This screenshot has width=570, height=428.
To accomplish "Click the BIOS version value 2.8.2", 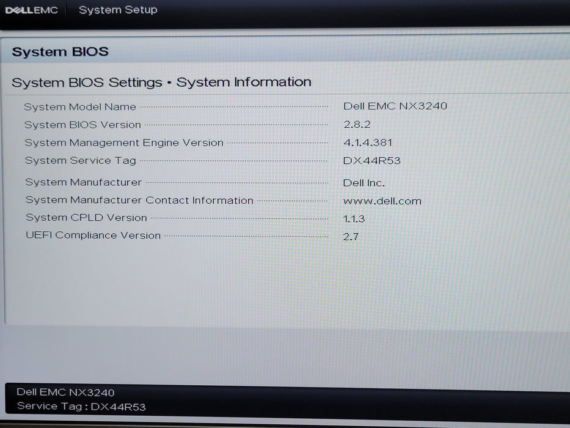I will tap(357, 125).
